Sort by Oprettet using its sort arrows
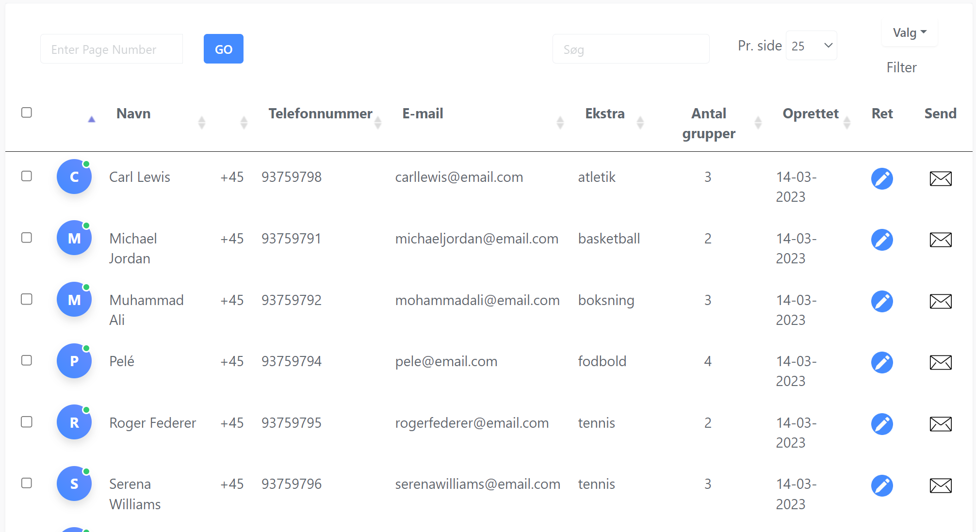 847,123
